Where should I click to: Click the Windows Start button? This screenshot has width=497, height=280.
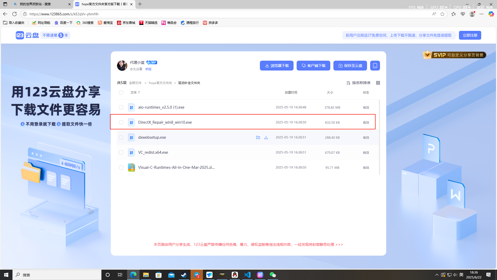pos(6,275)
